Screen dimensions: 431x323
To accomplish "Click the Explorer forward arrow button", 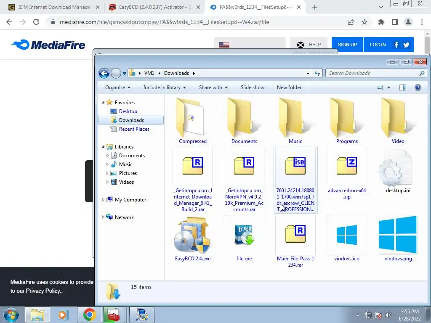I will [116, 73].
